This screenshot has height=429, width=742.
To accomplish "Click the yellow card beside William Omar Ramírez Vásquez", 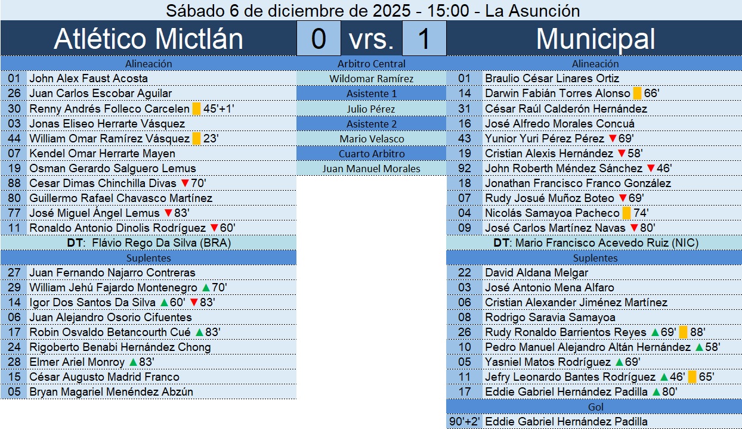I will click(196, 138).
